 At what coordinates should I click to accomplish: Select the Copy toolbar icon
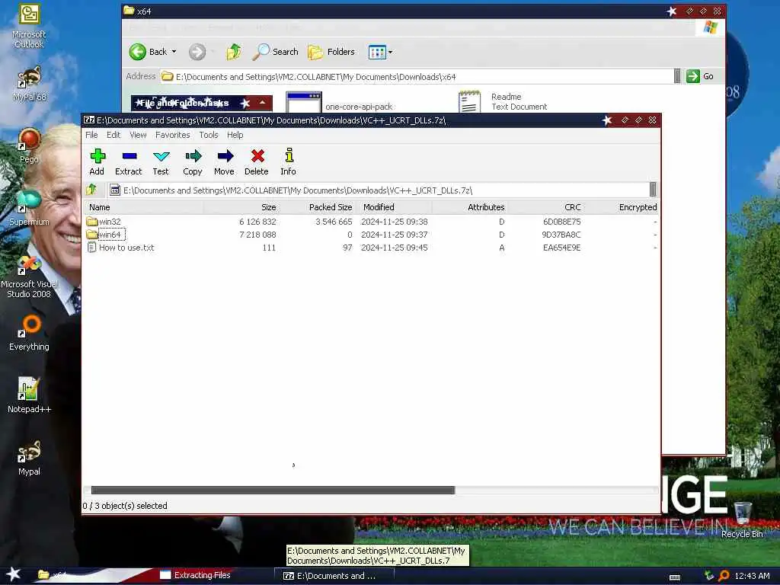pos(193,162)
